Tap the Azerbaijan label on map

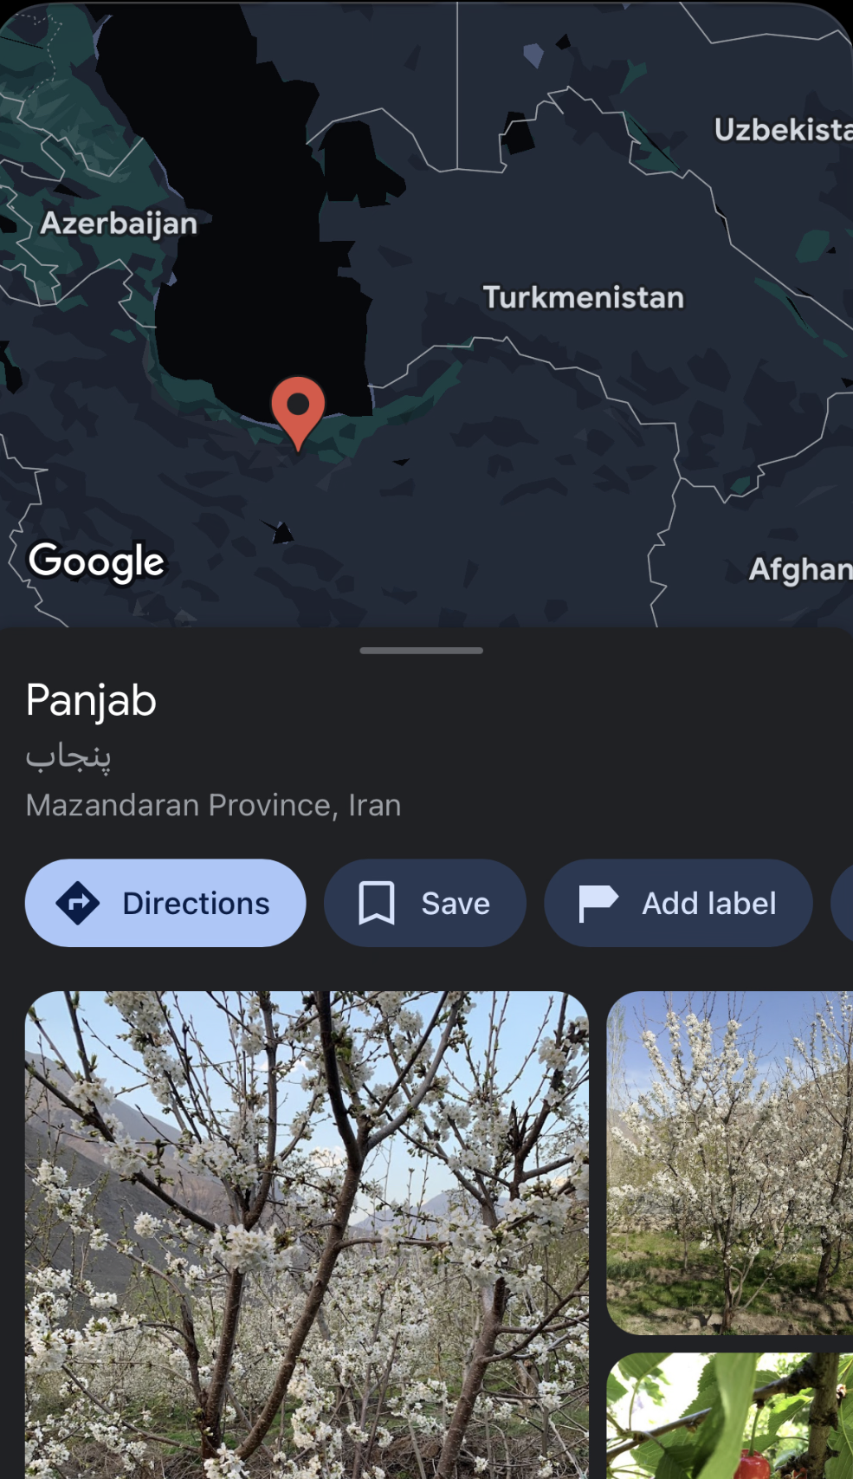(119, 223)
